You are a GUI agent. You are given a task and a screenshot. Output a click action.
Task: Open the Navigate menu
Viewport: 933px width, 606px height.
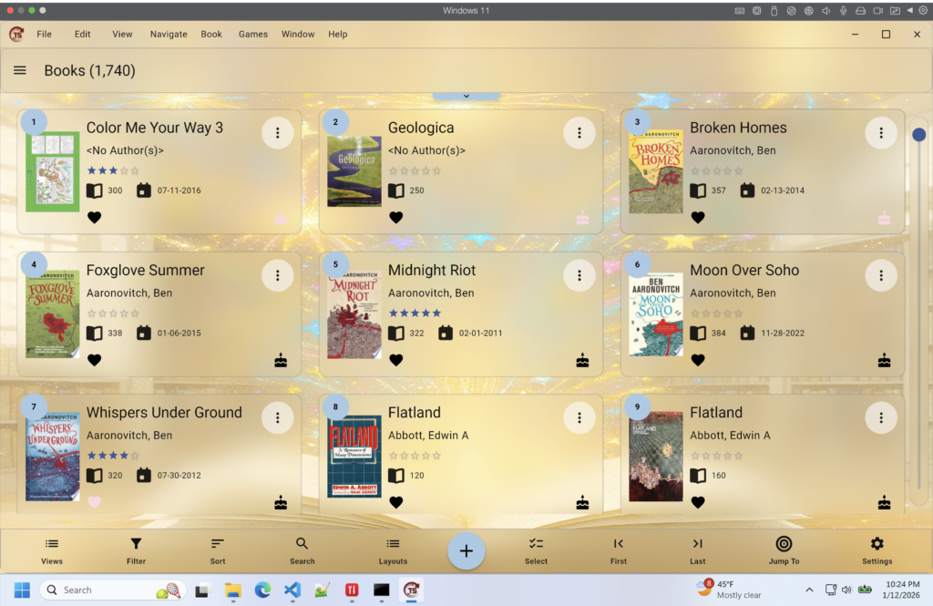[x=168, y=35]
